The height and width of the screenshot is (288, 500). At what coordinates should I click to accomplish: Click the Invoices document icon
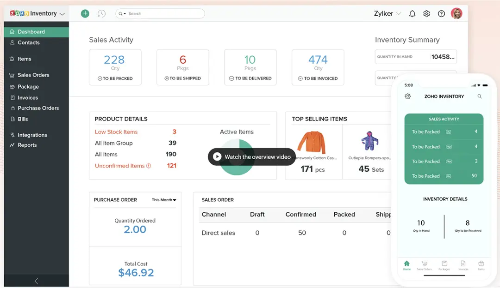pyautogui.click(x=12, y=97)
